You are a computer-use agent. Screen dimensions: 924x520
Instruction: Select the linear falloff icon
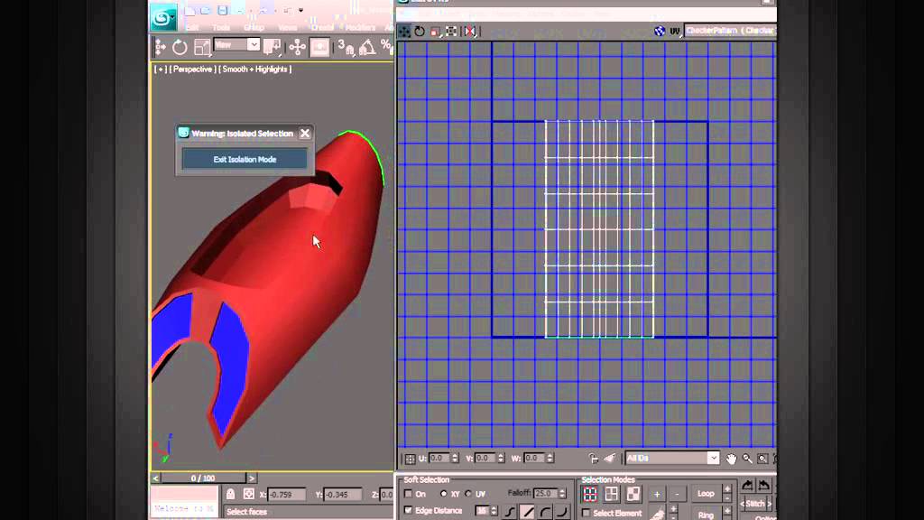(x=528, y=512)
